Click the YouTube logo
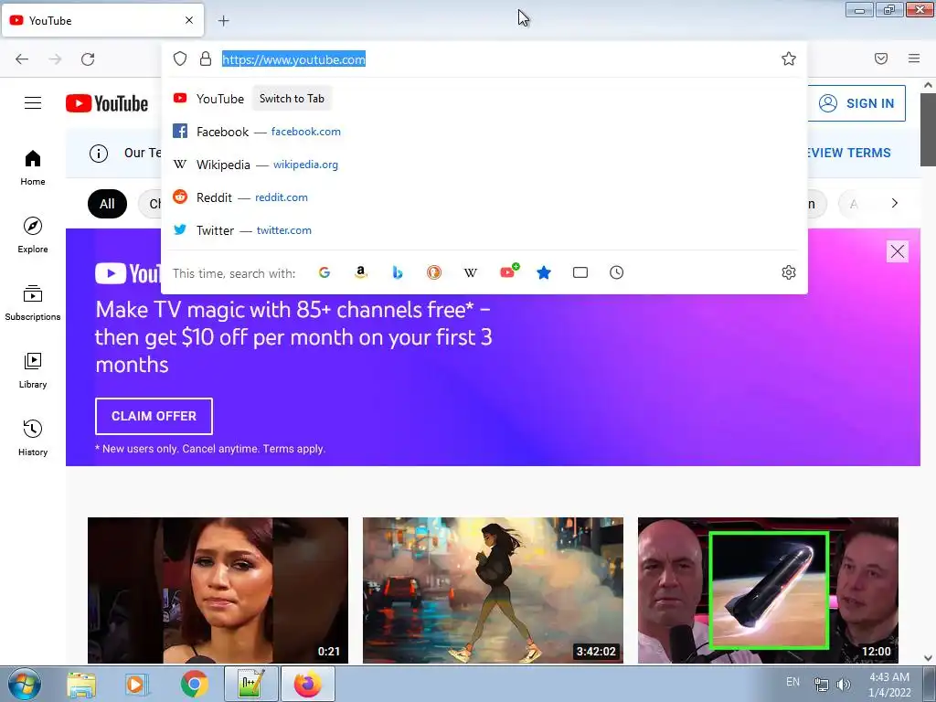 pyautogui.click(x=107, y=103)
